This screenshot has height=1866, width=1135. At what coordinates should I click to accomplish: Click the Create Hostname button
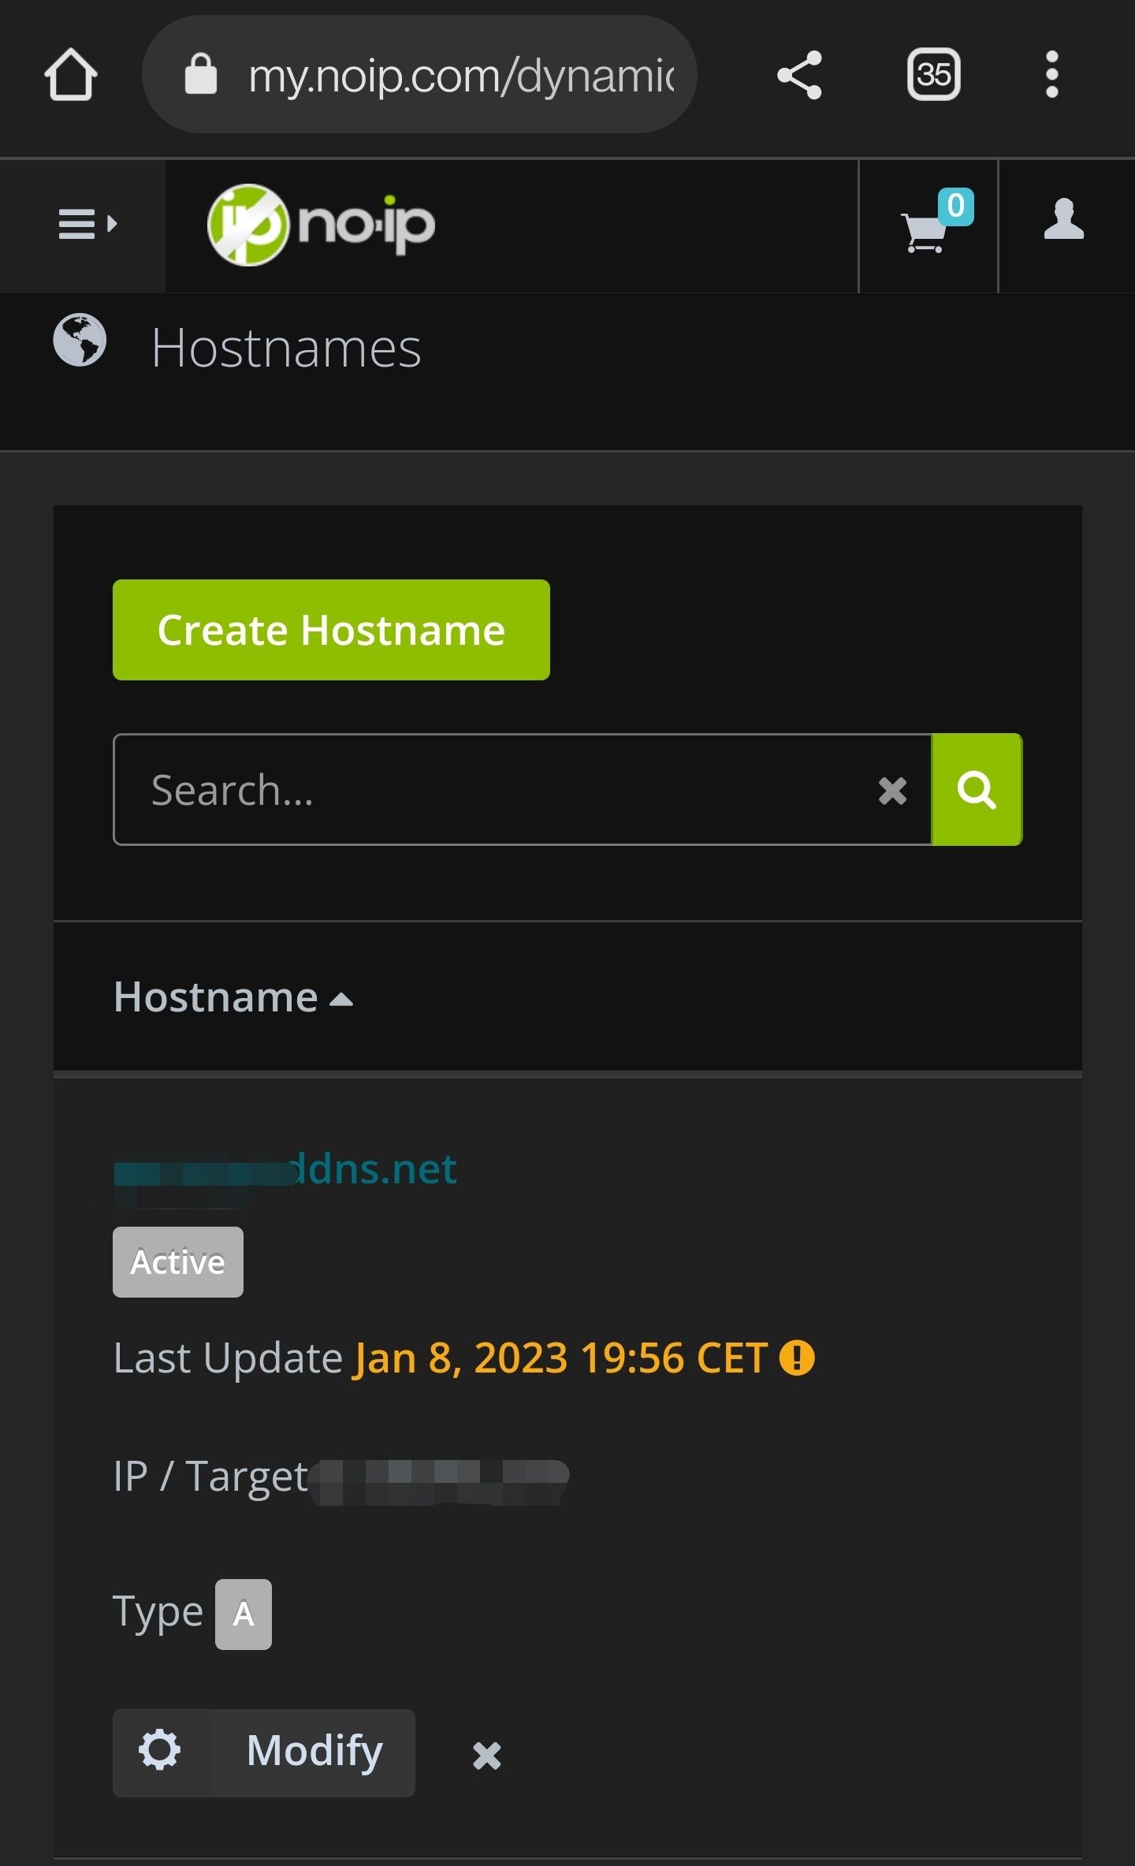click(x=331, y=630)
